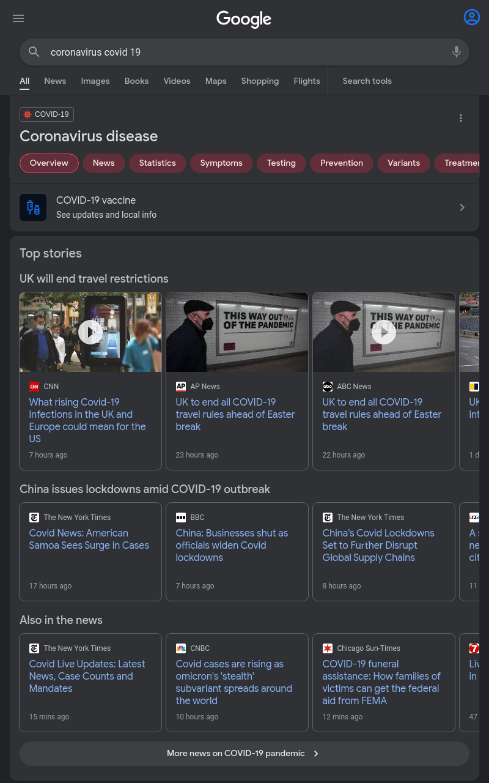
Task: Open COVID-19 funeral assistance FEMA article
Action: click(381, 682)
